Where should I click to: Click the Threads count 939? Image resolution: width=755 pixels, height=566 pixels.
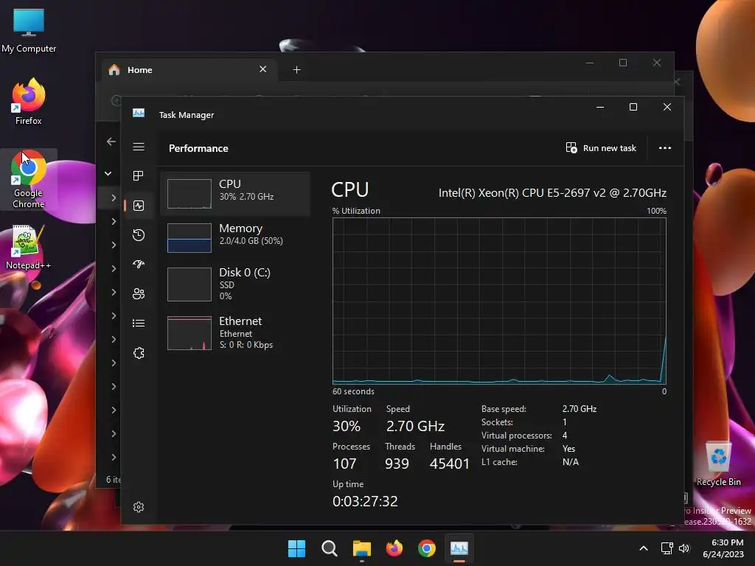coord(397,464)
